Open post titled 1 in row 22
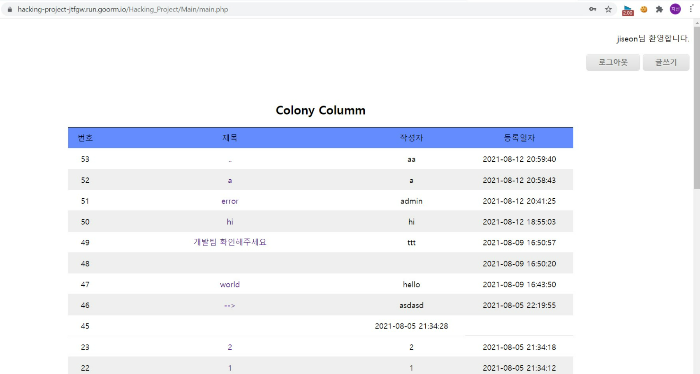Image resolution: width=700 pixels, height=374 pixels. pyautogui.click(x=230, y=368)
